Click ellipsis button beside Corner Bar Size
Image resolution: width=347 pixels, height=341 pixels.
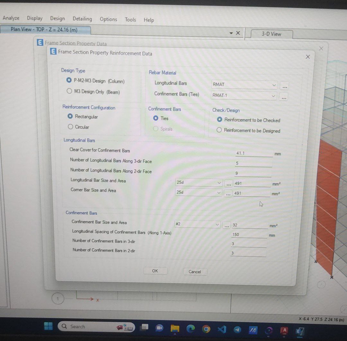click(228, 194)
